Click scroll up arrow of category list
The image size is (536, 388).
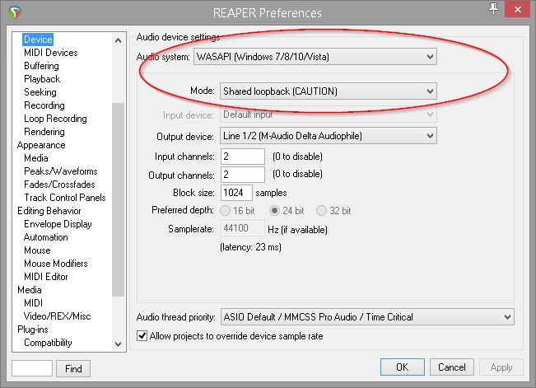(119, 40)
